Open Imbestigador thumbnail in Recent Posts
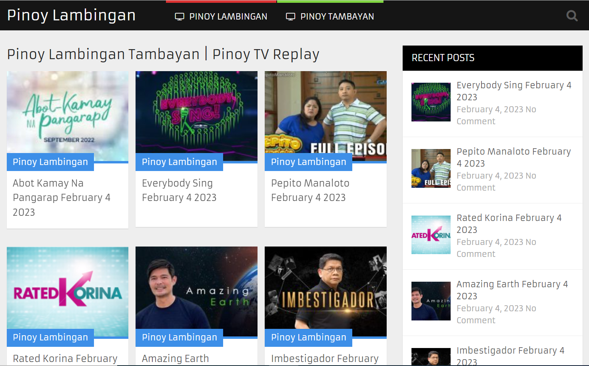Image resolution: width=589 pixels, height=366 pixels. pos(431,357)
